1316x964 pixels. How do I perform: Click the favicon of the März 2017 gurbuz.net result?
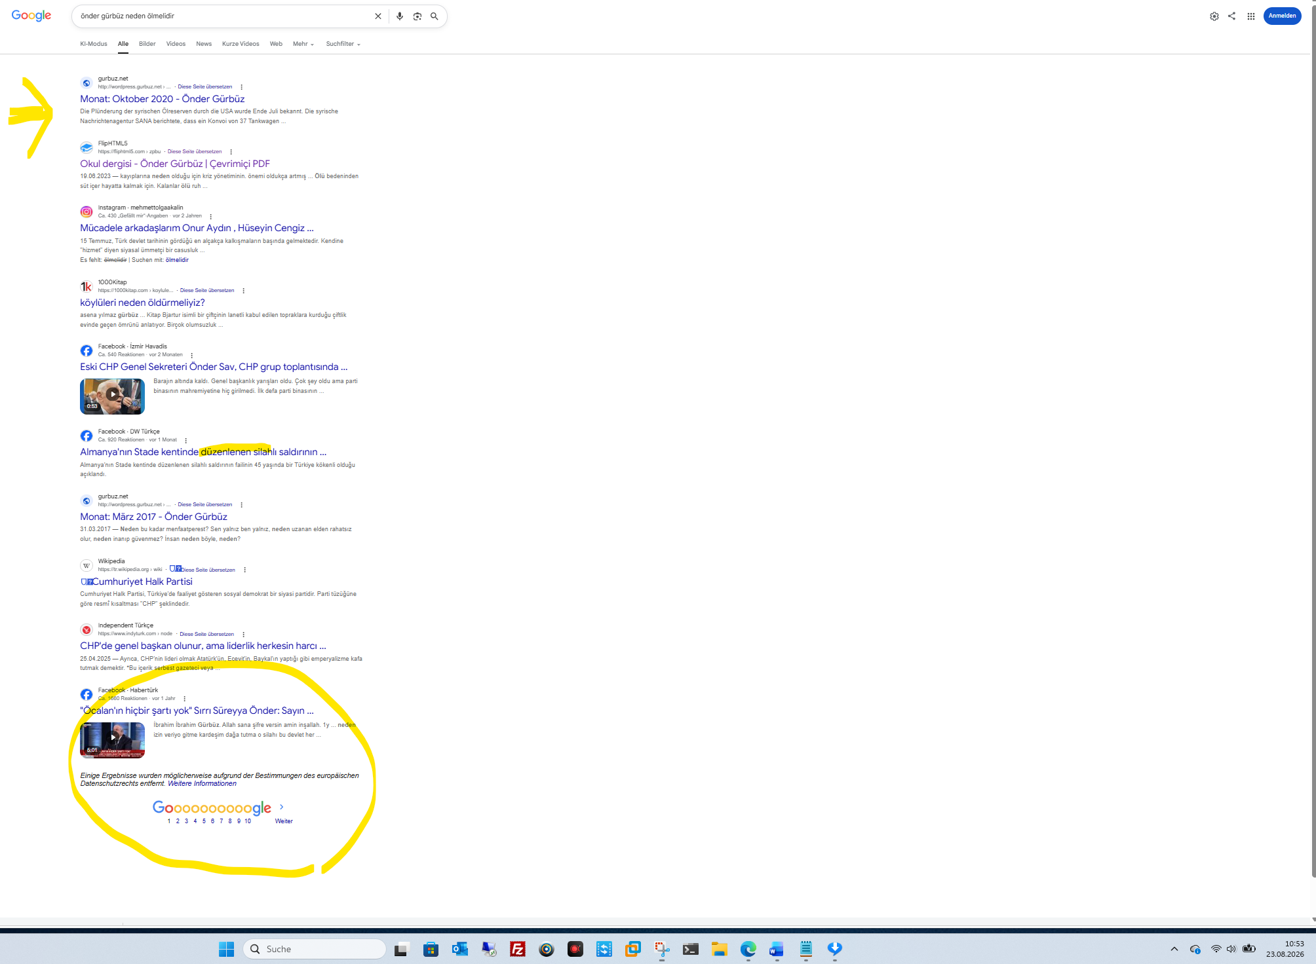87,501
